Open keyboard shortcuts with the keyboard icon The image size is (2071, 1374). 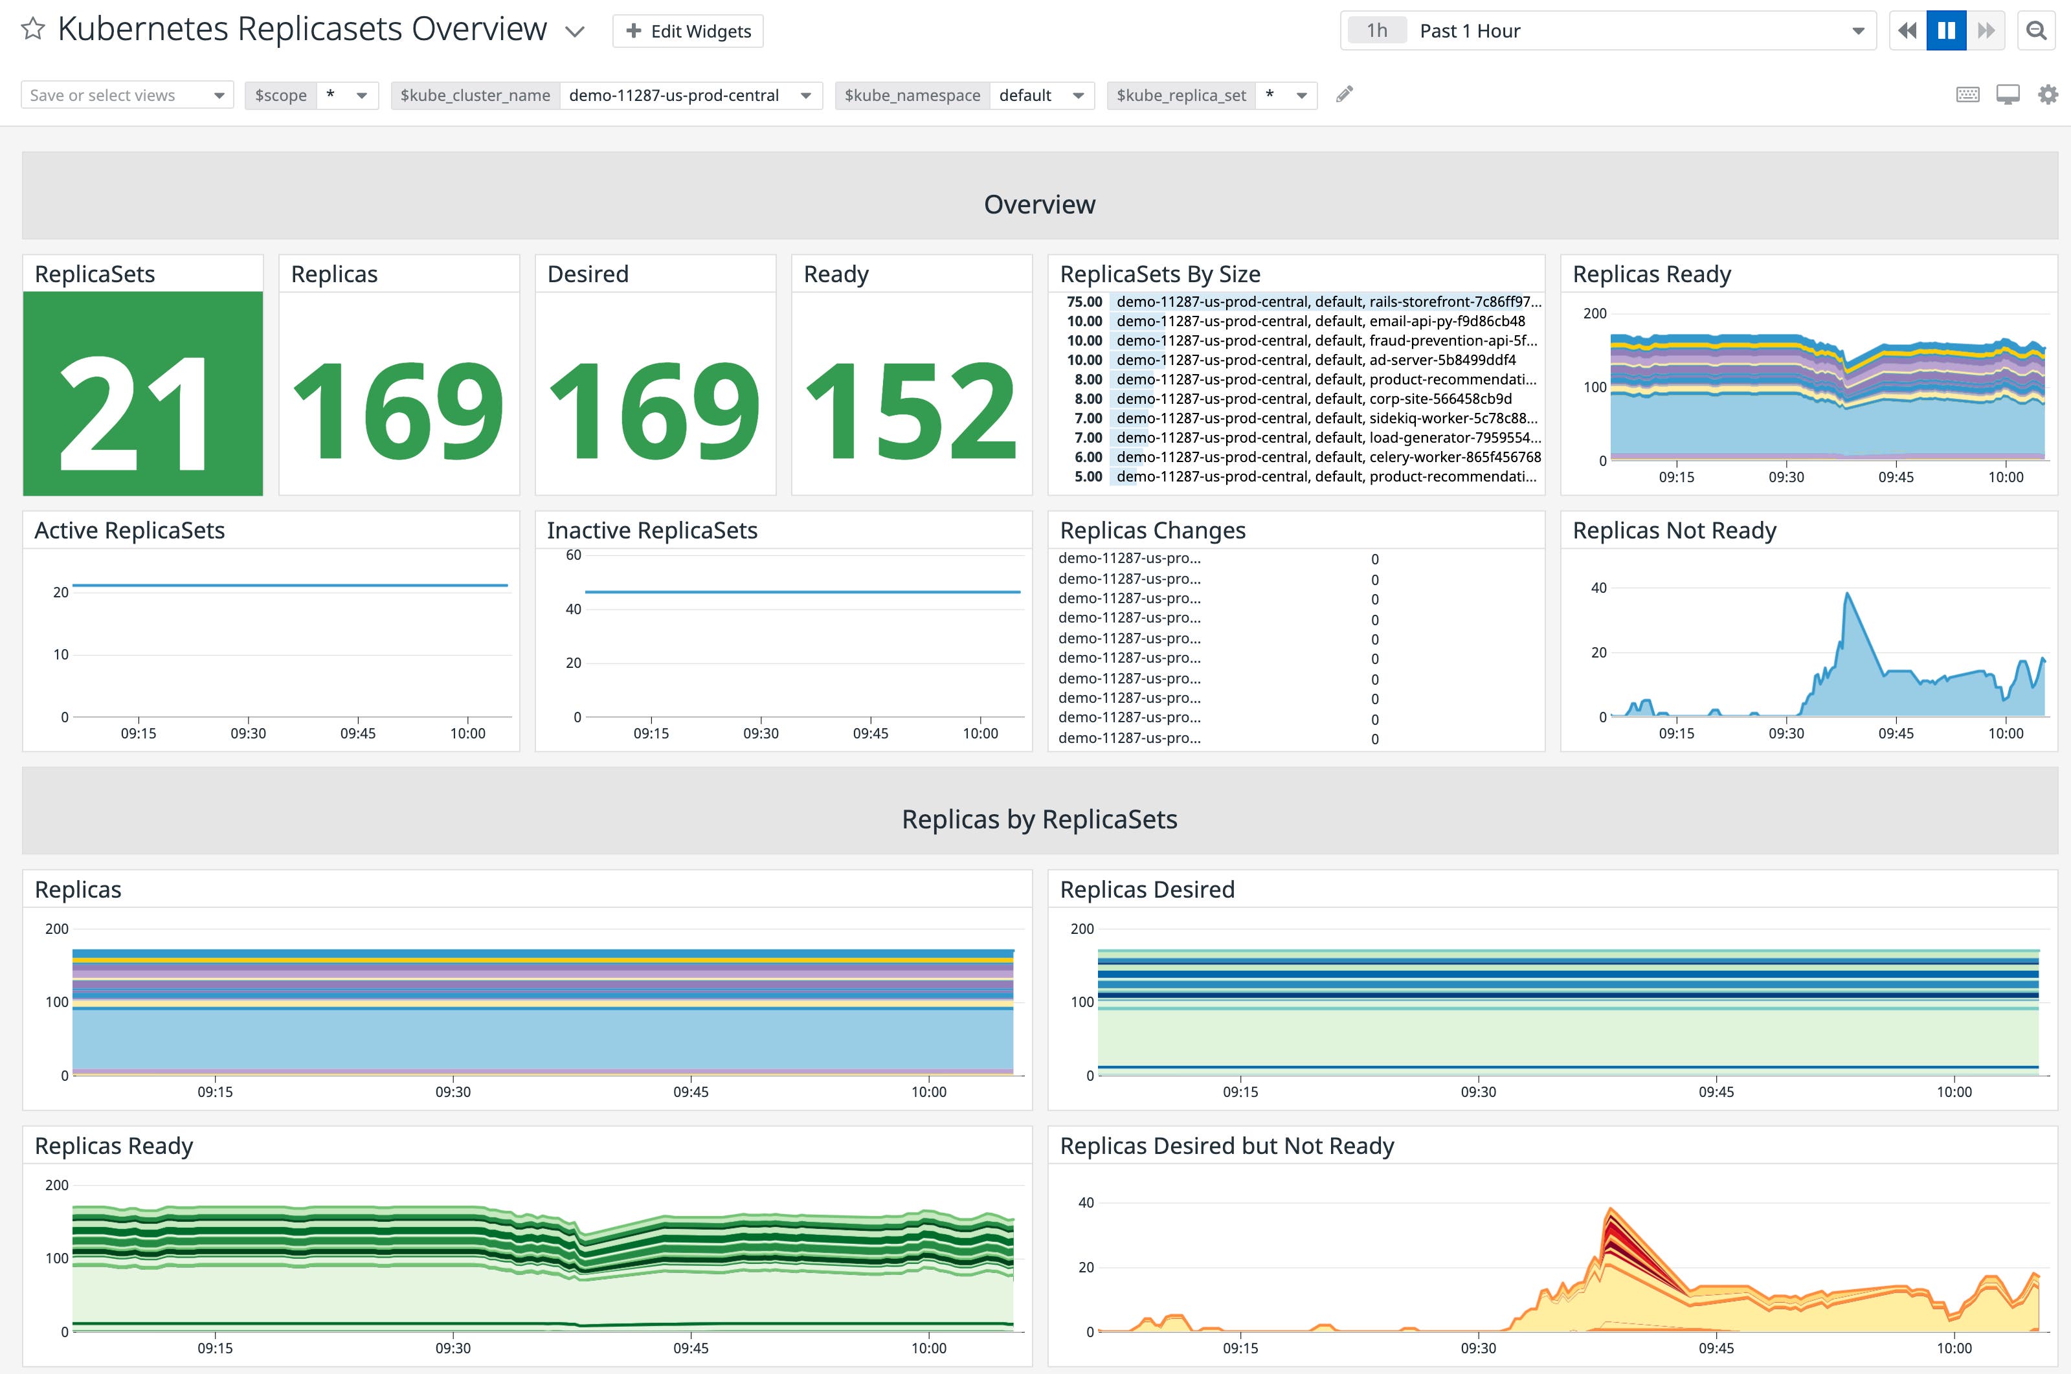coord(1967,94)
